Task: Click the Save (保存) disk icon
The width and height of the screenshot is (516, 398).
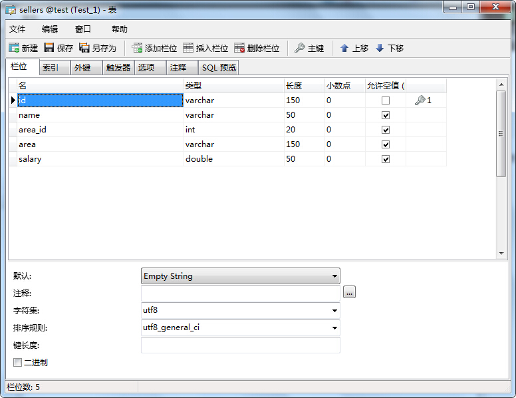Action: click(49, 48)
